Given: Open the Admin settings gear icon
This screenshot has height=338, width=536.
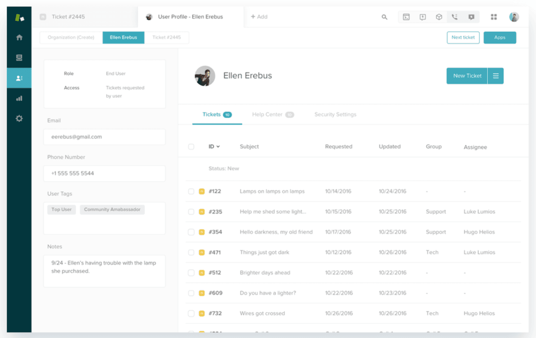Looking at the screenshot, I should pos(19,119).
